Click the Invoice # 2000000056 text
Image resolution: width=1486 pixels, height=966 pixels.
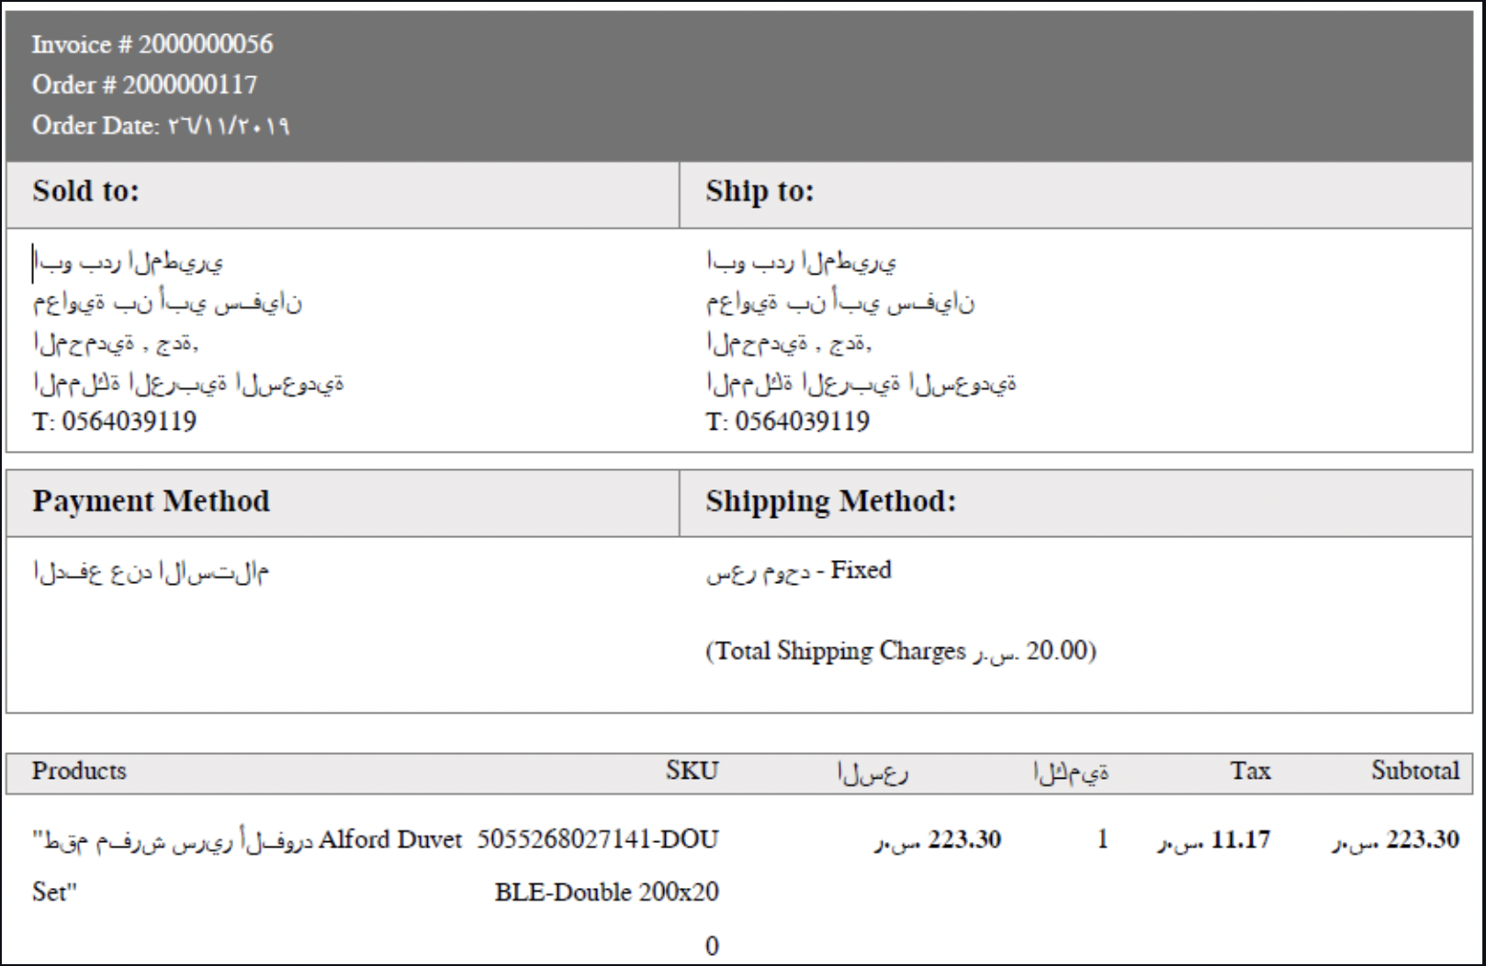(x=152, y=44)
